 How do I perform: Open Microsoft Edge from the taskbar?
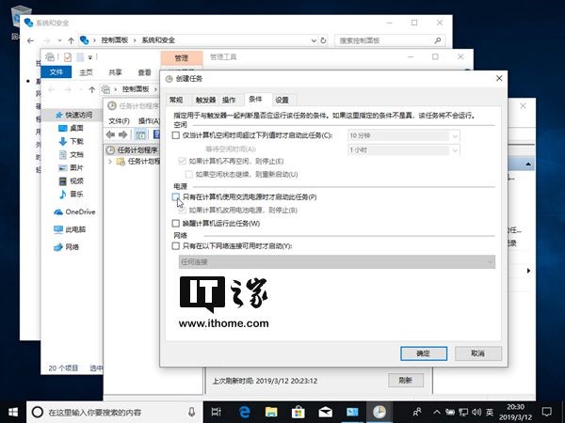245,413
